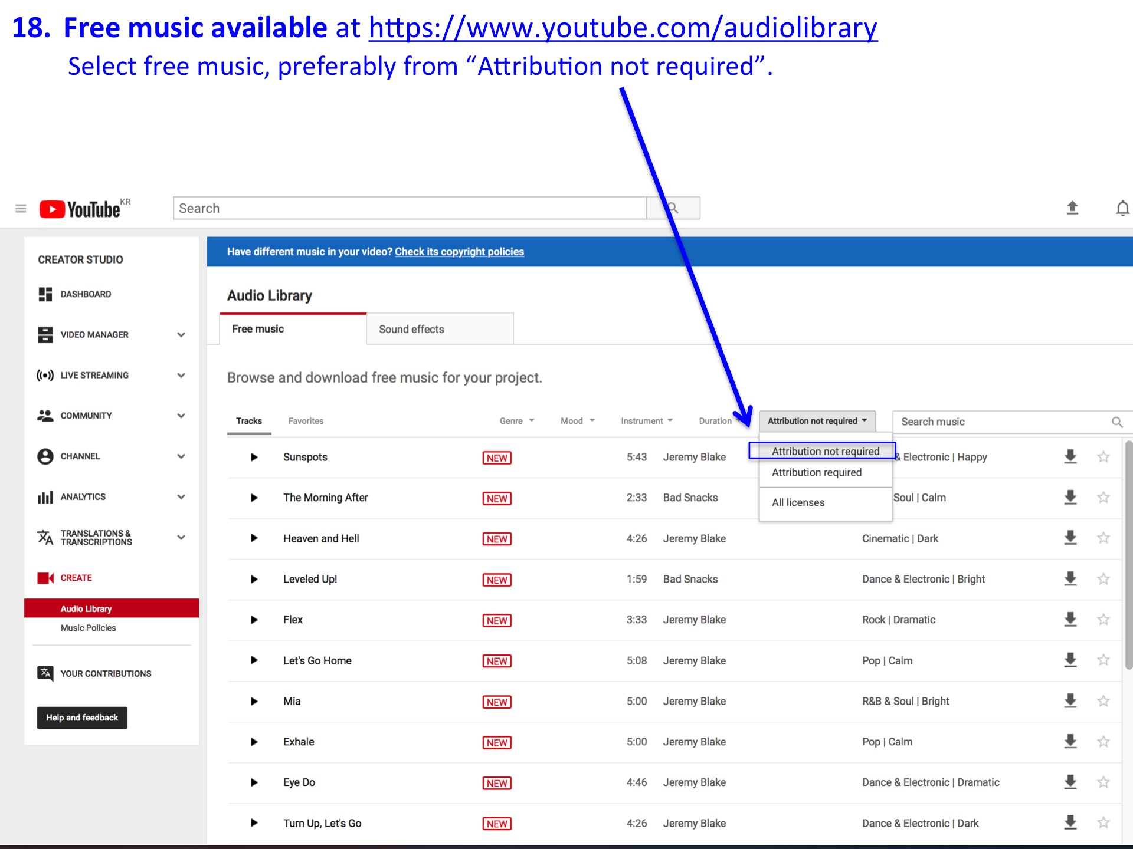
Task: Click the music search magnifier icon
Action: pos(1117,422)
